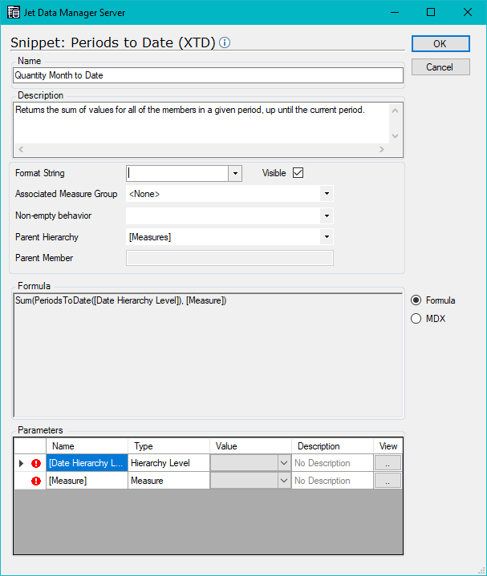This screenshot has width=487, height=576.
Task: Click the Formula text area
Action: point(208,355)
